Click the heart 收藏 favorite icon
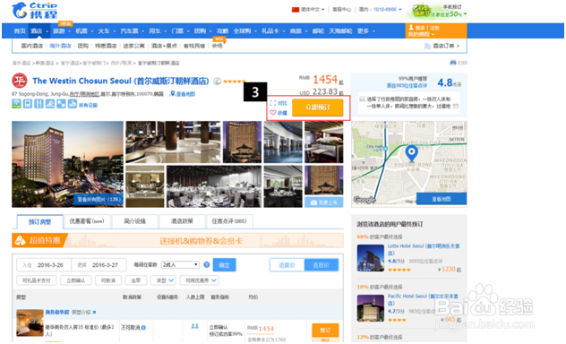Screen dimensions: 566x344 [273, 113]
